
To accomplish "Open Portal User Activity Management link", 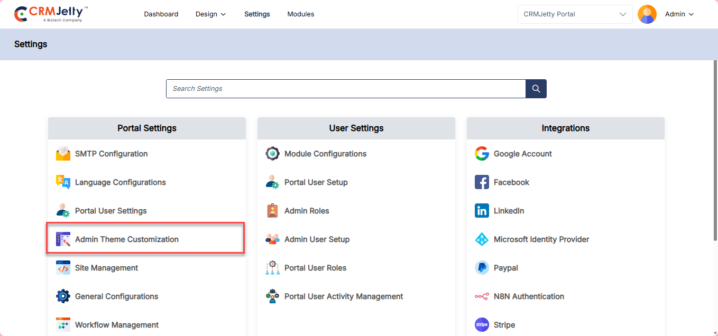I will pos(343,296).
